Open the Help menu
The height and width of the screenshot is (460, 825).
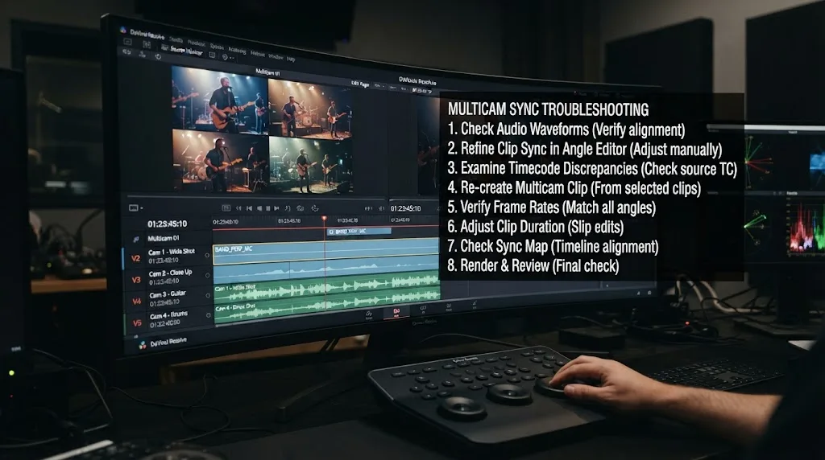291,59
